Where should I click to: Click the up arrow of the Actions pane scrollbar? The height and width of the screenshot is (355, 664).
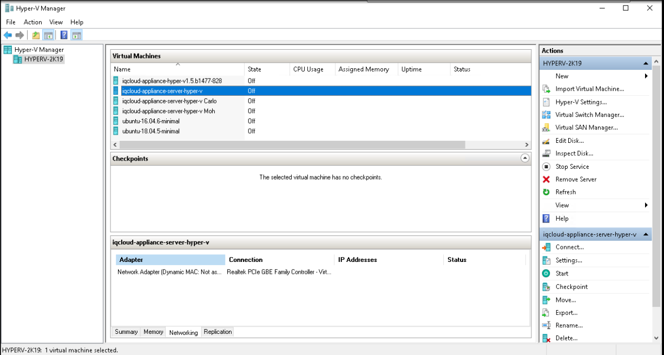(x=656, y=63)
